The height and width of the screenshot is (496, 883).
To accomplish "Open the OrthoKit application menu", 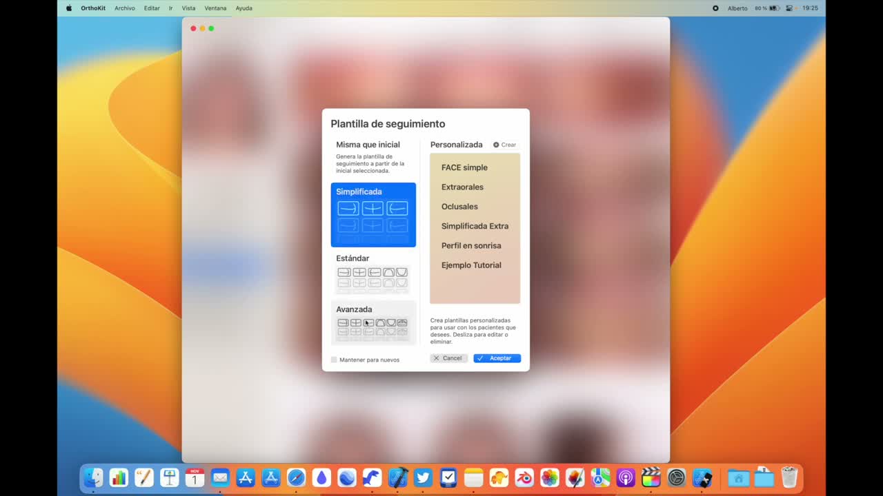I will point(93,8).
